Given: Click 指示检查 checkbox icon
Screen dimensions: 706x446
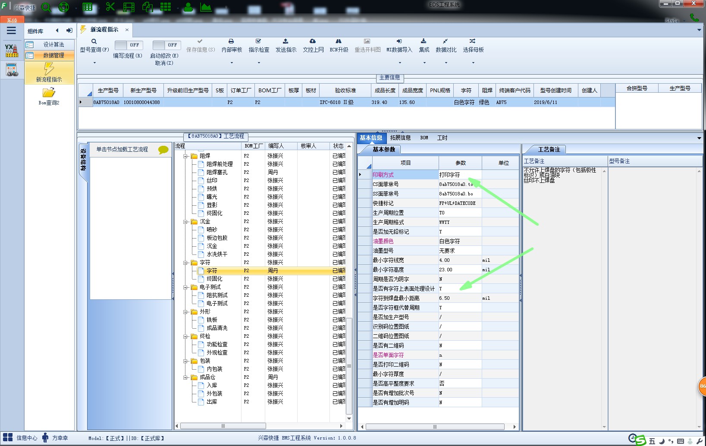Looking at the screenshot, I should coord(259,46).
